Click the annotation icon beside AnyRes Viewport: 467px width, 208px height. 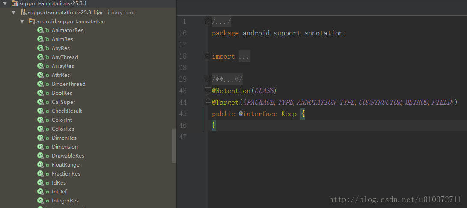click(x=40, y=48)
